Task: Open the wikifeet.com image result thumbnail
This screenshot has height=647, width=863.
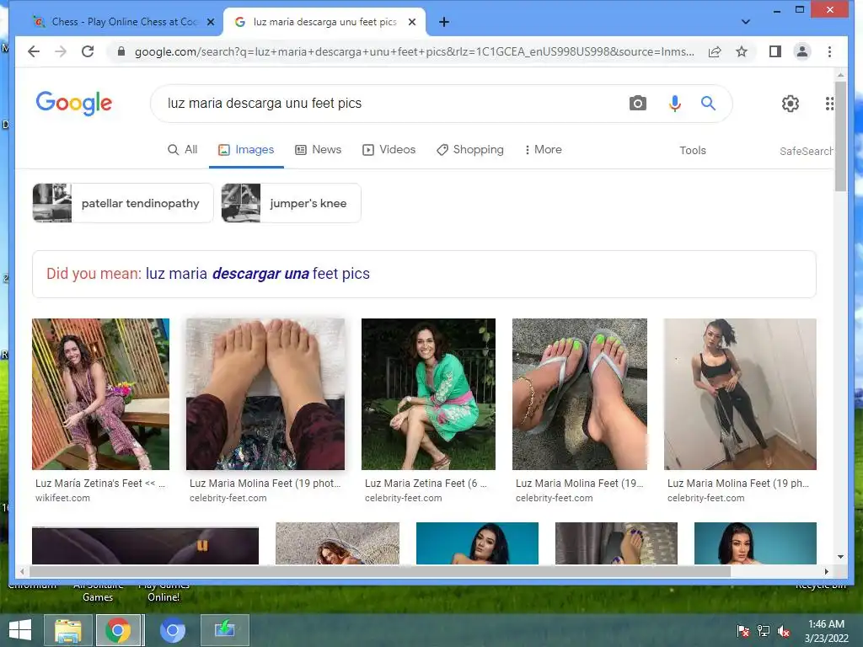Action: click(x=101, y=394)
